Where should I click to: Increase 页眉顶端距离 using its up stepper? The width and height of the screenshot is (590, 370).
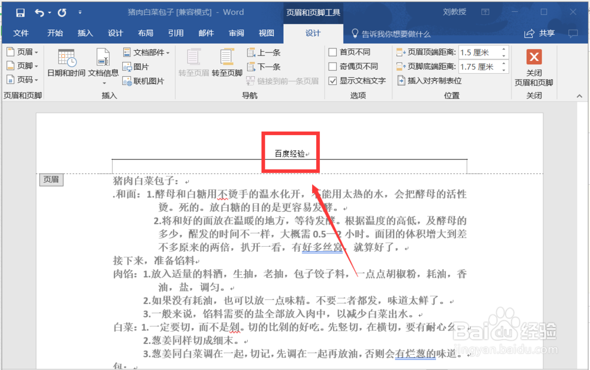[504, 50]
